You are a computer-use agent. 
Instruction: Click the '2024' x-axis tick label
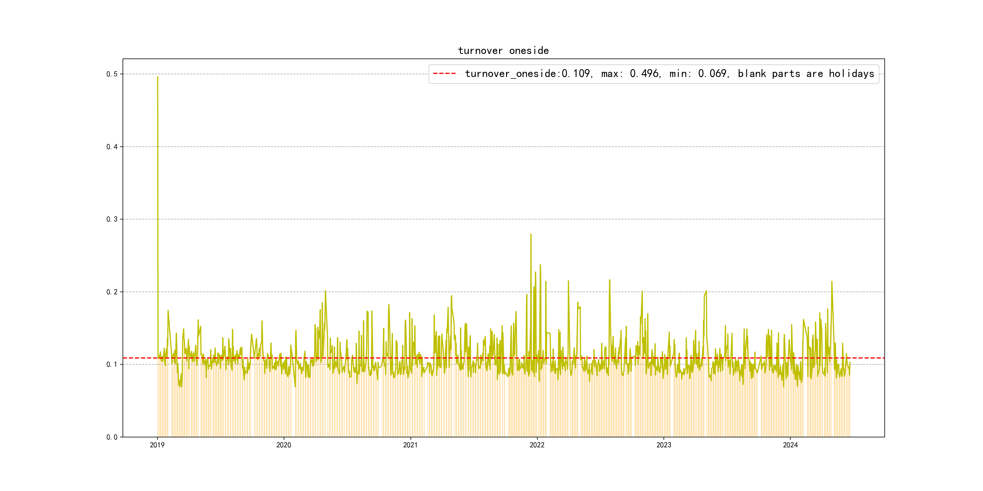coord(790,445)
